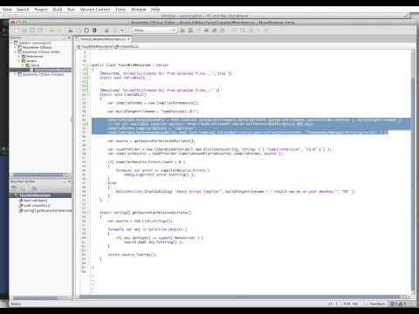
Task: Collapse the Assembly-CSharp-Editor project node
Action: tap(15, 51)
